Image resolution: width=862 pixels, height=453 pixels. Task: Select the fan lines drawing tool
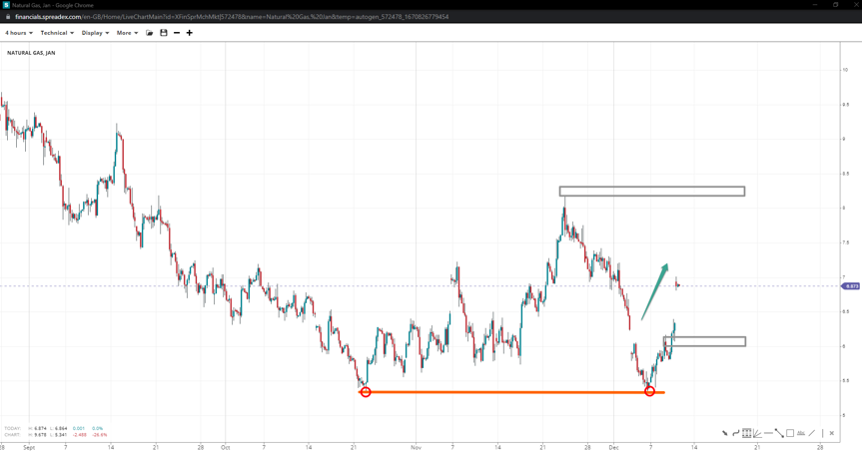pyautogui.click(x=757, y=433)
